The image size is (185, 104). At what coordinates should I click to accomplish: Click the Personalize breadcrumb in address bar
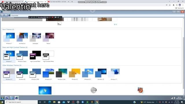pyautogui.click(x=15, y=16)
